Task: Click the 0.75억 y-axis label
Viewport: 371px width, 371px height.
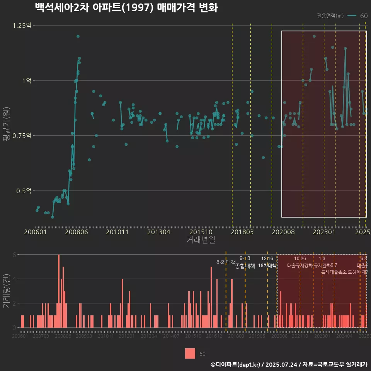Action: click(x=22, y=136)
